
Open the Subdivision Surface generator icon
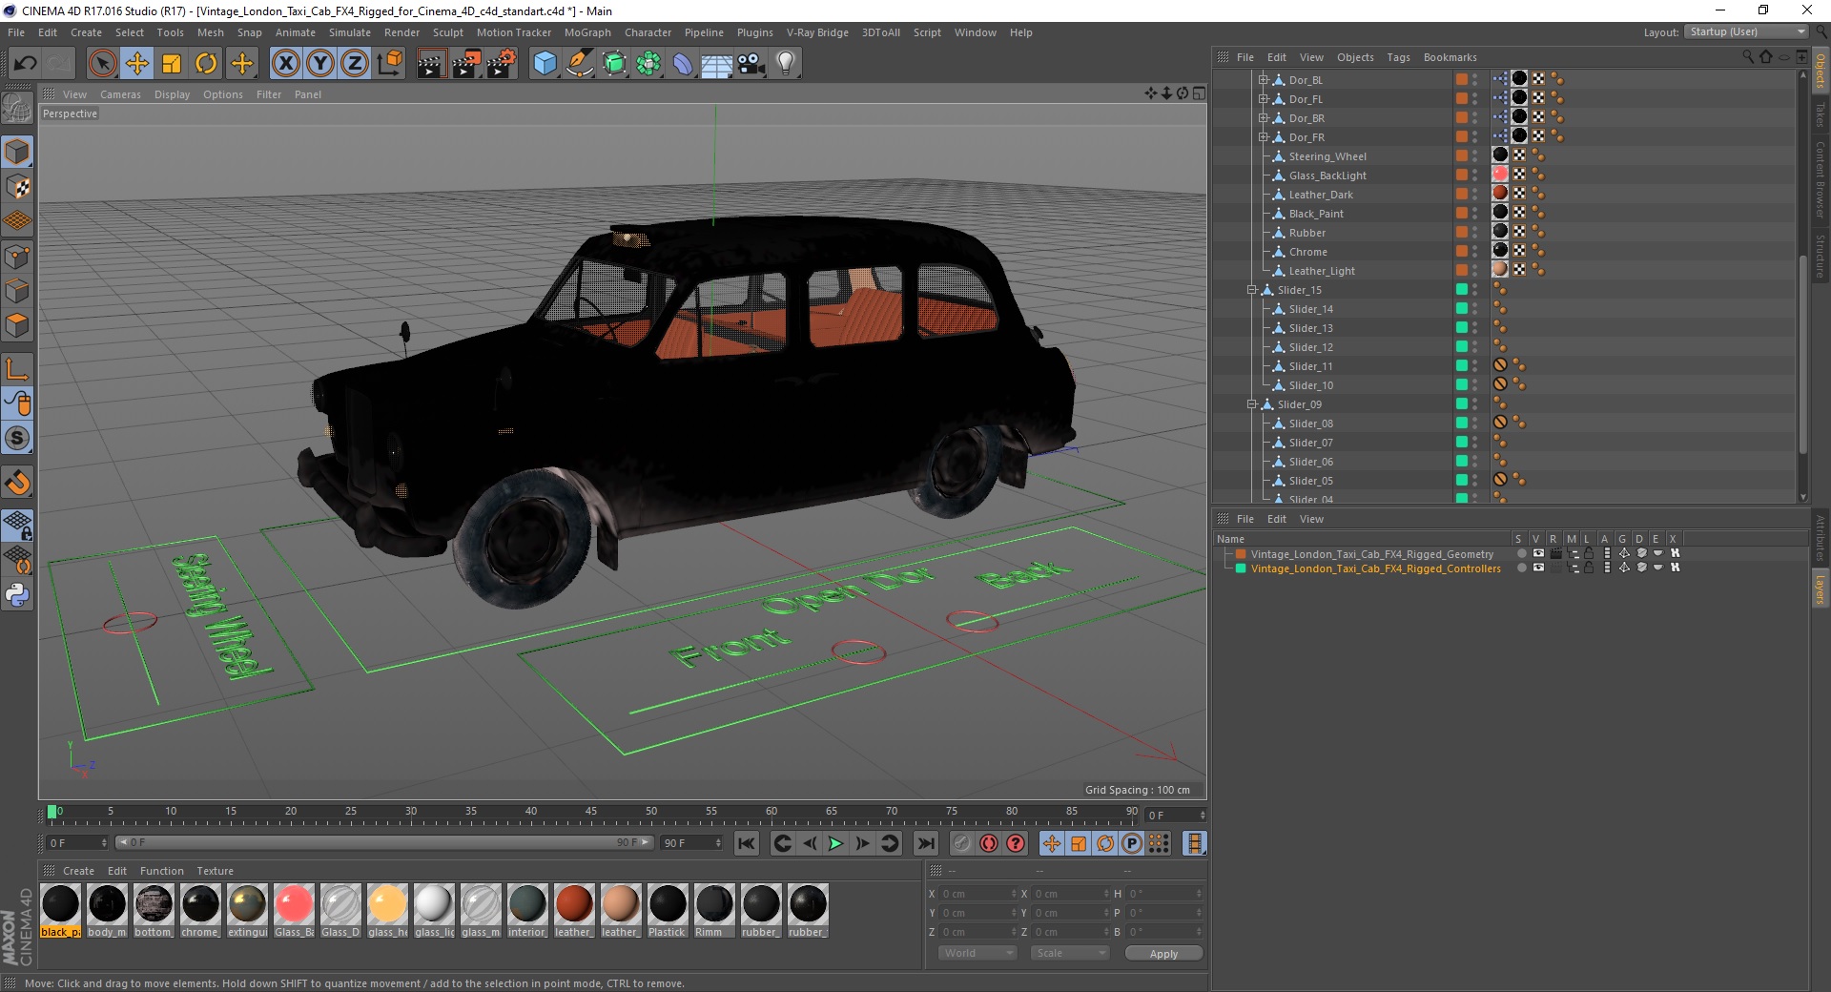click(614, 64)
